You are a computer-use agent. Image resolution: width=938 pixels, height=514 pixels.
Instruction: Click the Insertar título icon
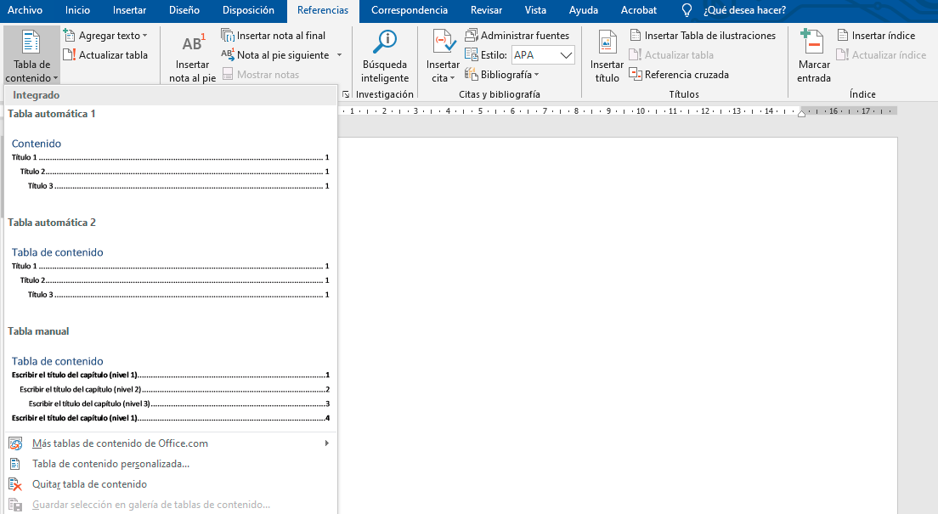(607, 43)
